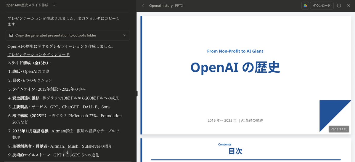Open presentation in Google Drive
This screenshot has width=355, height=162.
[305, 6]
